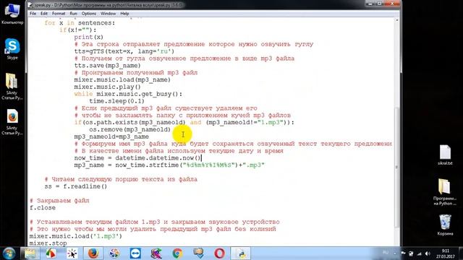This screenshot has width=463, height=260.
Task: Click the Show desktop strip at taskbar end
Action: click(x=461, y=253)
